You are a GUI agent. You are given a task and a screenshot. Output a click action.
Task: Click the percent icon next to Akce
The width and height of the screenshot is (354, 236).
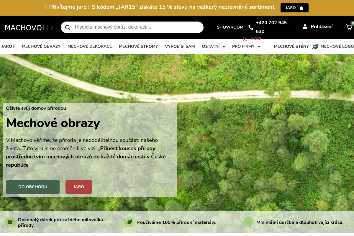[x=245, y=39]
